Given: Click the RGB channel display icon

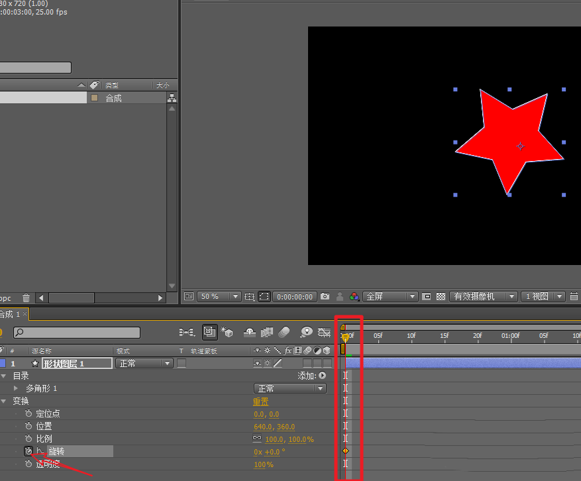Looking at the screenshot, I should coord(354,296).
